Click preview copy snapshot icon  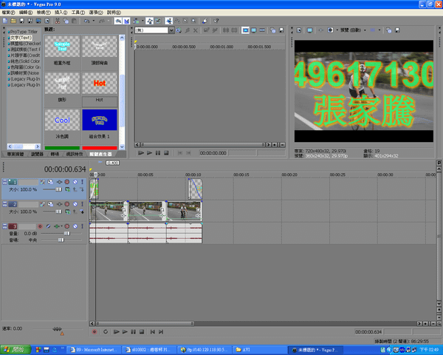click(389, 30)
